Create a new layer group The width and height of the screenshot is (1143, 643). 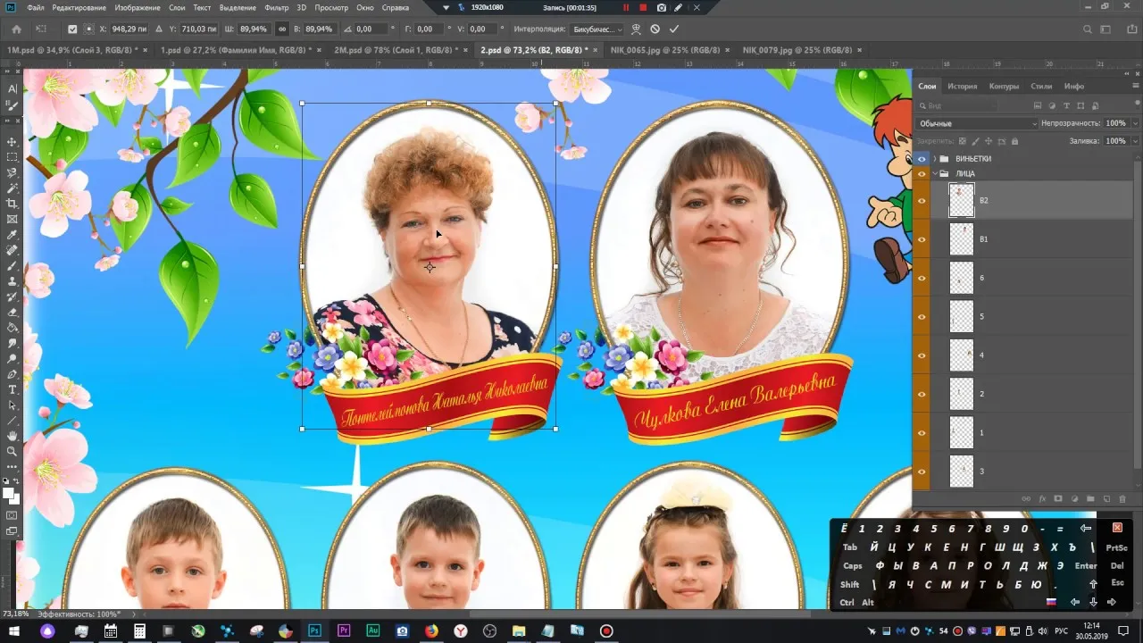pos(1089,498)
